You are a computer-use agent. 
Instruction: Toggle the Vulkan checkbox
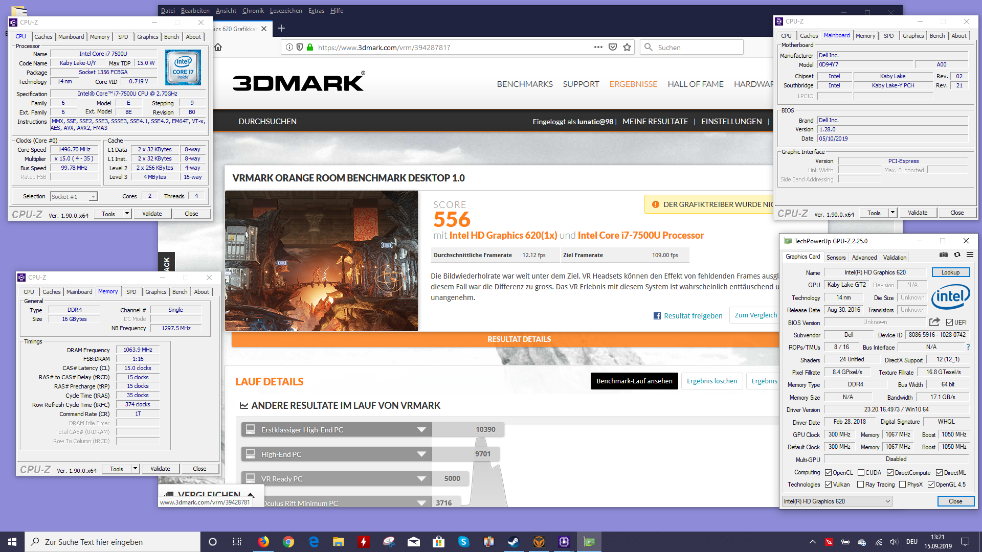pos(828,485)
